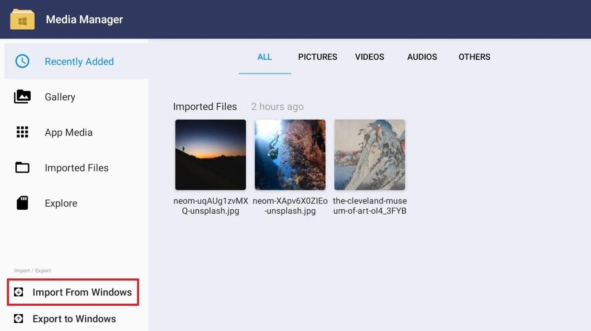This screenshot has height=331, width=591.
Task: Open the Cleveland Museum artwork thumbnail
Action: tap(369, 155)
